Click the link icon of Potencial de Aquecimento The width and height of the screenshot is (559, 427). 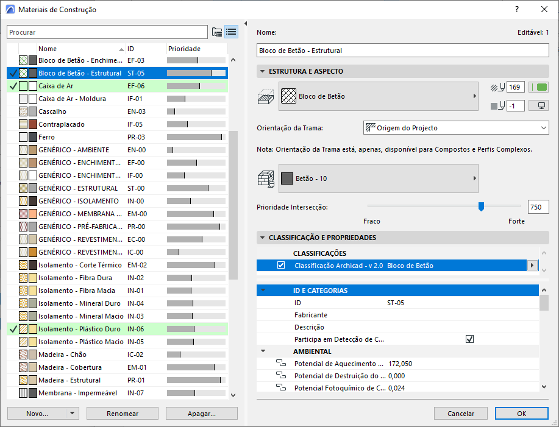281,364
